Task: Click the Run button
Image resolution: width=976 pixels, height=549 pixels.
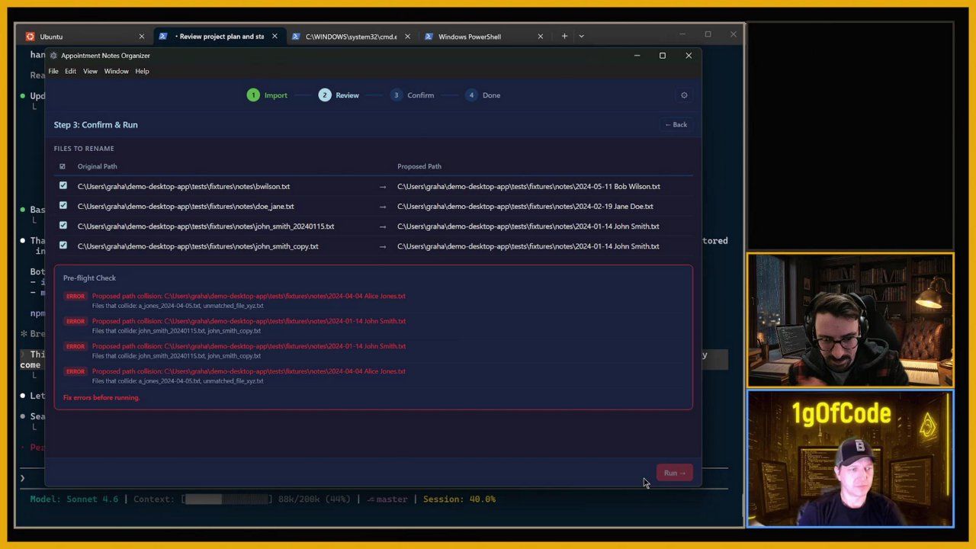Action: click(x=674, y=473)
